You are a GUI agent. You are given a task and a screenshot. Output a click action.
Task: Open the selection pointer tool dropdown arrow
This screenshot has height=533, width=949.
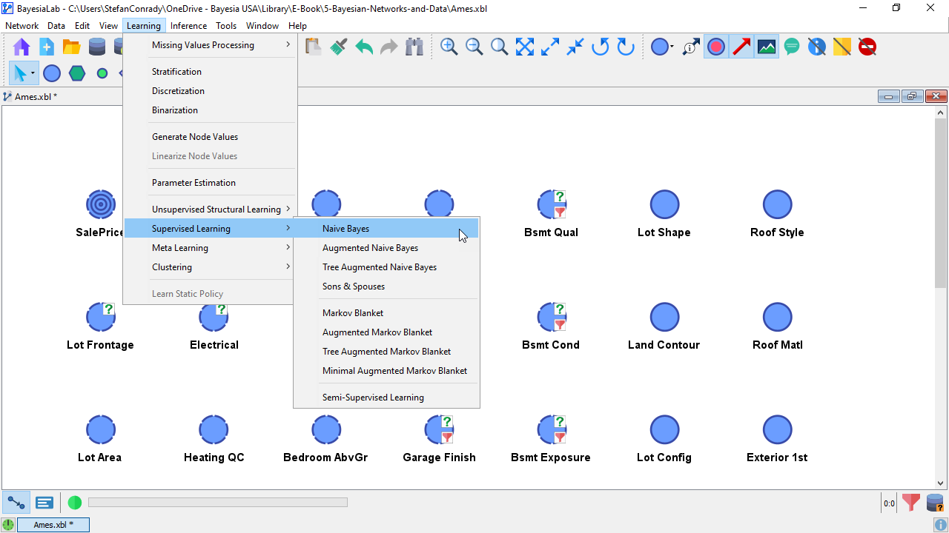(33, 73)
